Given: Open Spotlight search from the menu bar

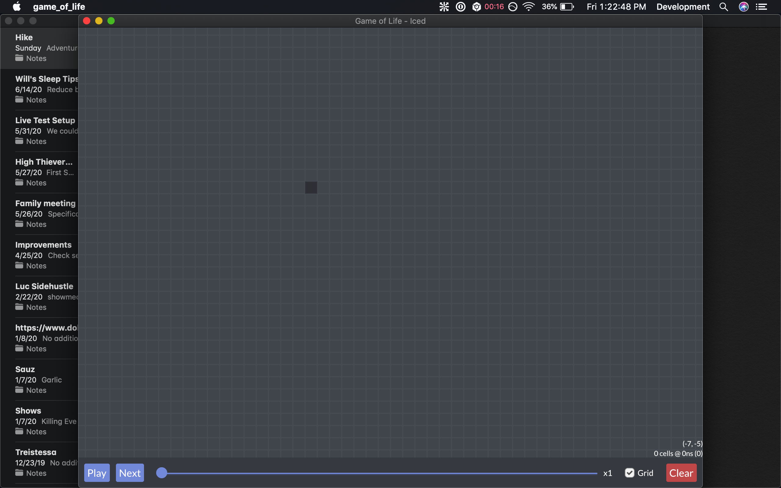Looking at the screenshot, I should click(724, 6).
